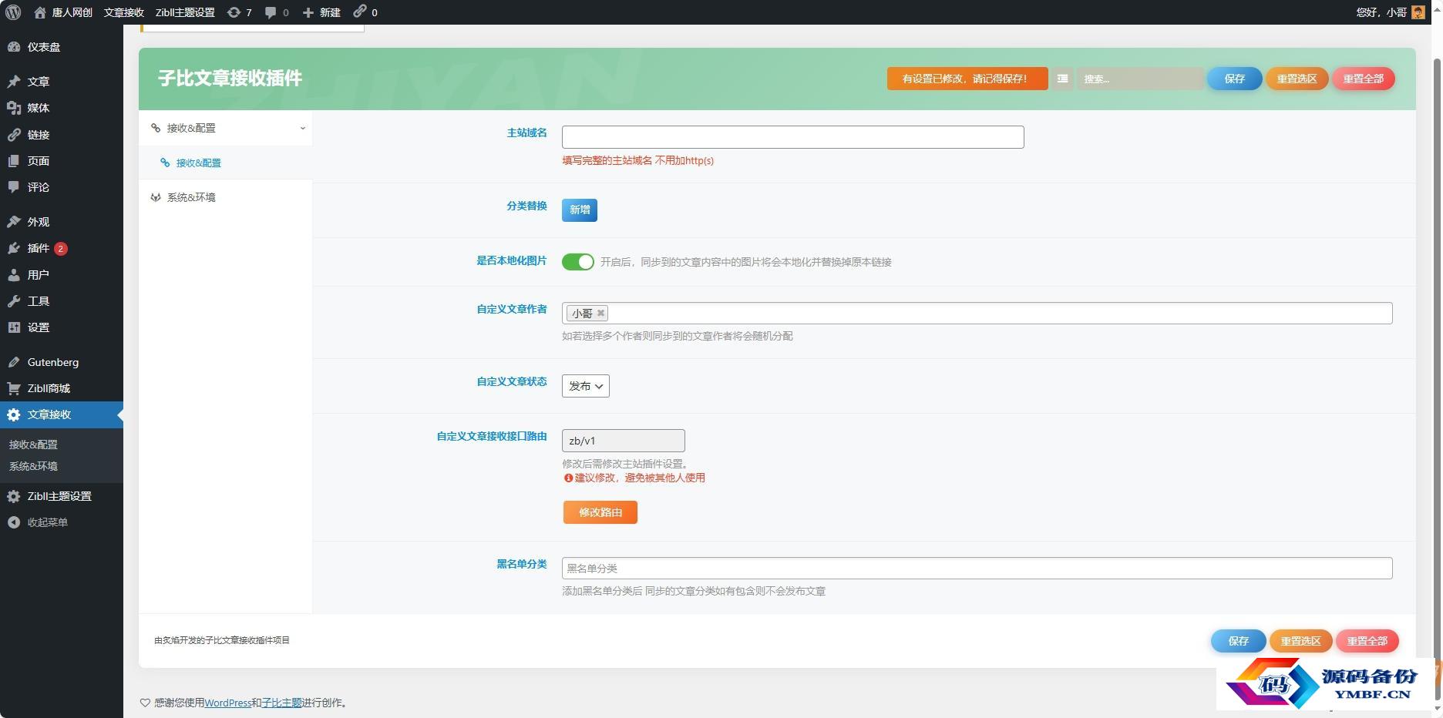1443x718 pixels.
Task: Click 文章接收 in top admin bar
Action: pyautogui.click(x=124, y=12)
